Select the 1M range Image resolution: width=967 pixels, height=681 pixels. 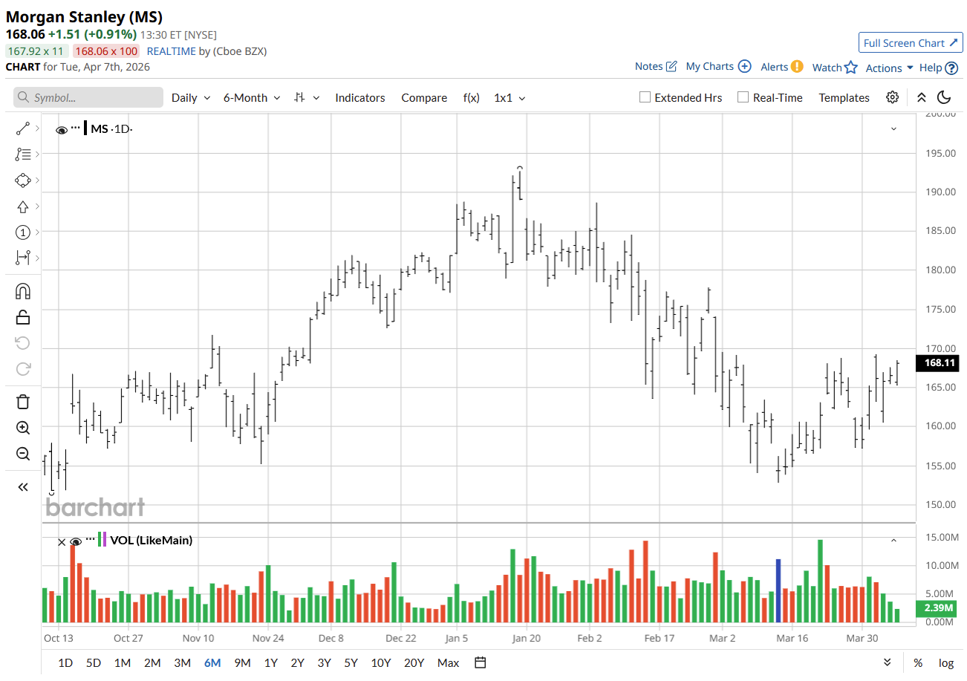[x=123, y=662]
